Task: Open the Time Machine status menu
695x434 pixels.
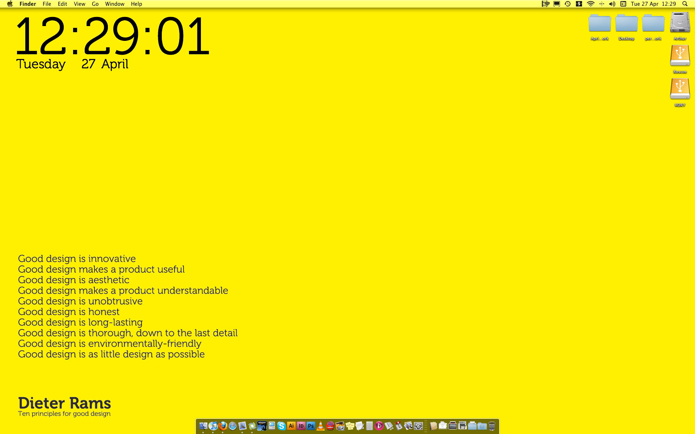Action: [568, 4]
